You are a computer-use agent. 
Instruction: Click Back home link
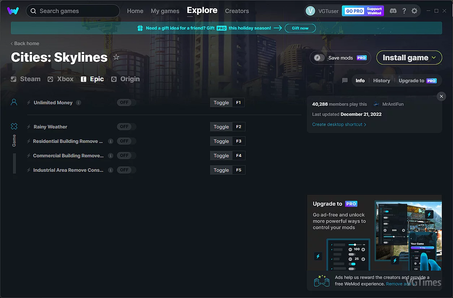click(x=25, y=43)
